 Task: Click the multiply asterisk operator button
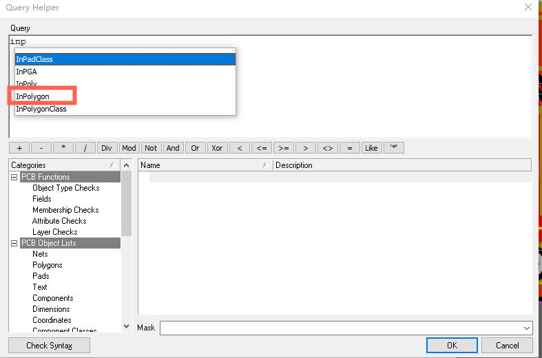[x=63, y=148]
